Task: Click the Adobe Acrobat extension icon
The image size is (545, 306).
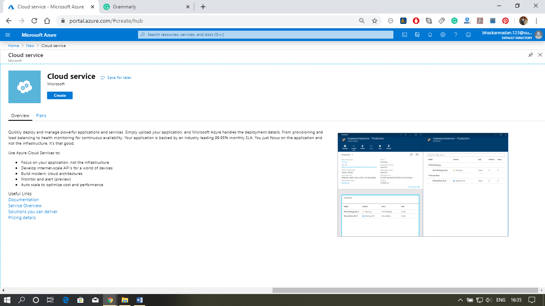Action: pyautogui.click(x=480, y=21)
